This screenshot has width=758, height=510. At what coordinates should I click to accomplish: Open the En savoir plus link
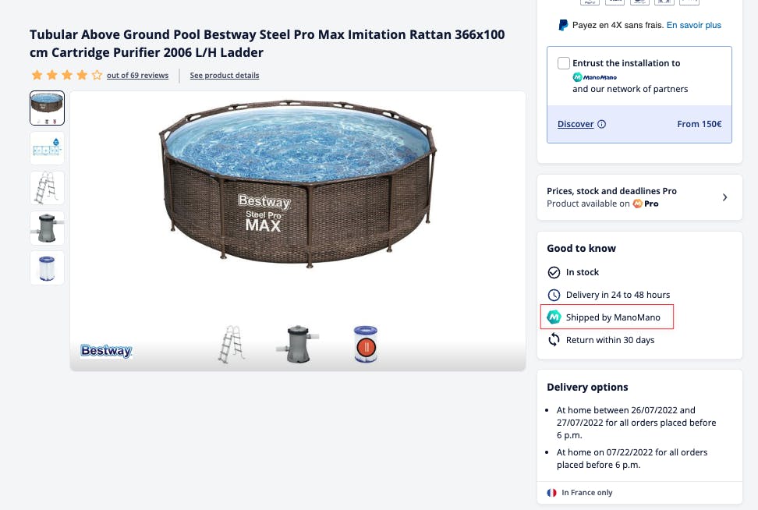pyautogui.click(x=694, y=25)
